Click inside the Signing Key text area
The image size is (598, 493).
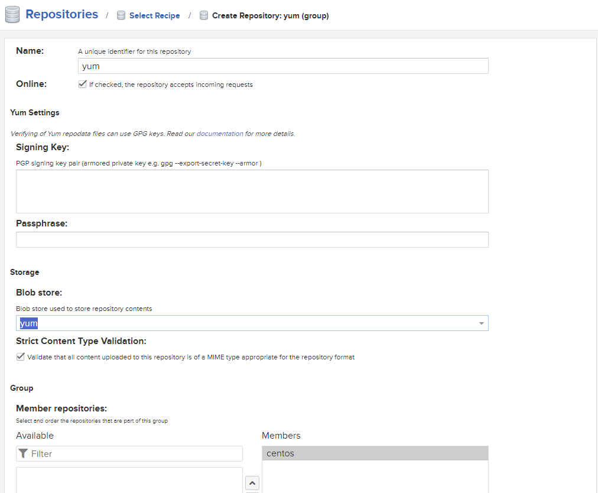pyautogui.click(x=252, y=191)
